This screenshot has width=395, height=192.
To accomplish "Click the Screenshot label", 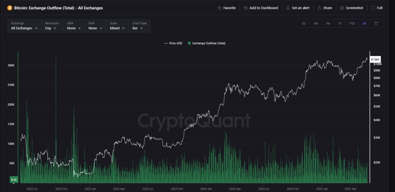I will 354,8.
